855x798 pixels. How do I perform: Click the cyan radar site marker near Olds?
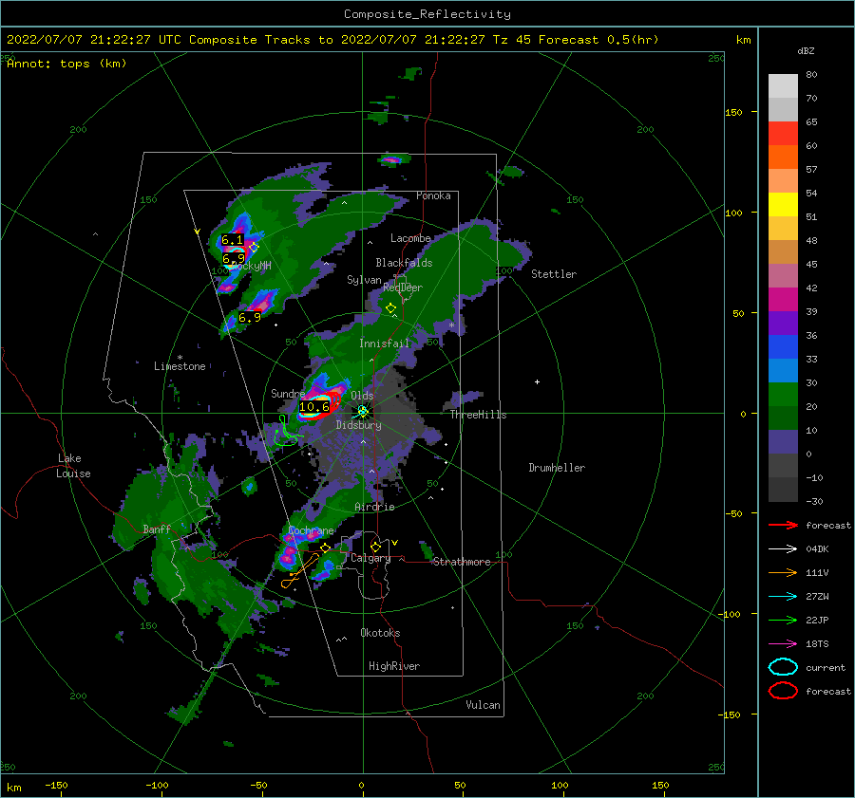[x=363, y=411]
